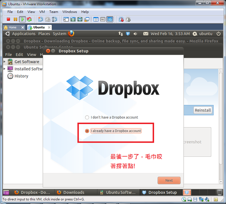The width and height of the screenshot is (226, 204).
Task: Open Software Center's Edit menu
Action: pyautogui.click(x=19, y=55)
